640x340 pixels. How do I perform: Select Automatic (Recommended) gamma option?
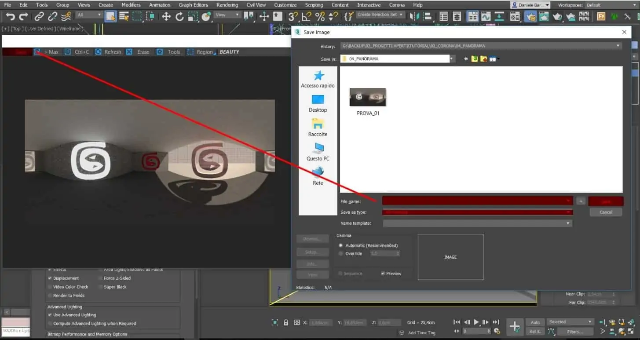pos(368,245)
